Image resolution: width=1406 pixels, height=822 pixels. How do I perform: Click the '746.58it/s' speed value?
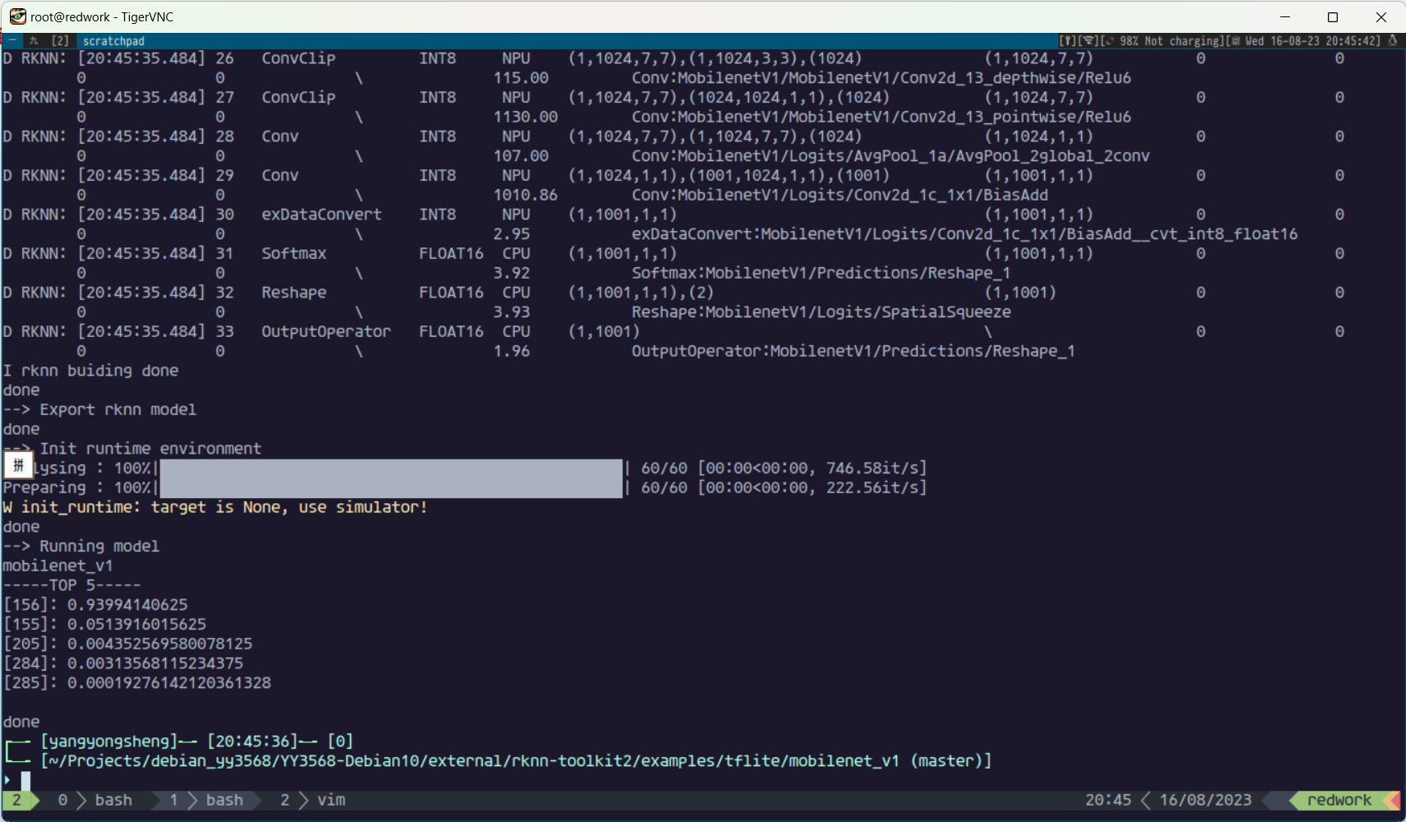[x=872, y=469]
